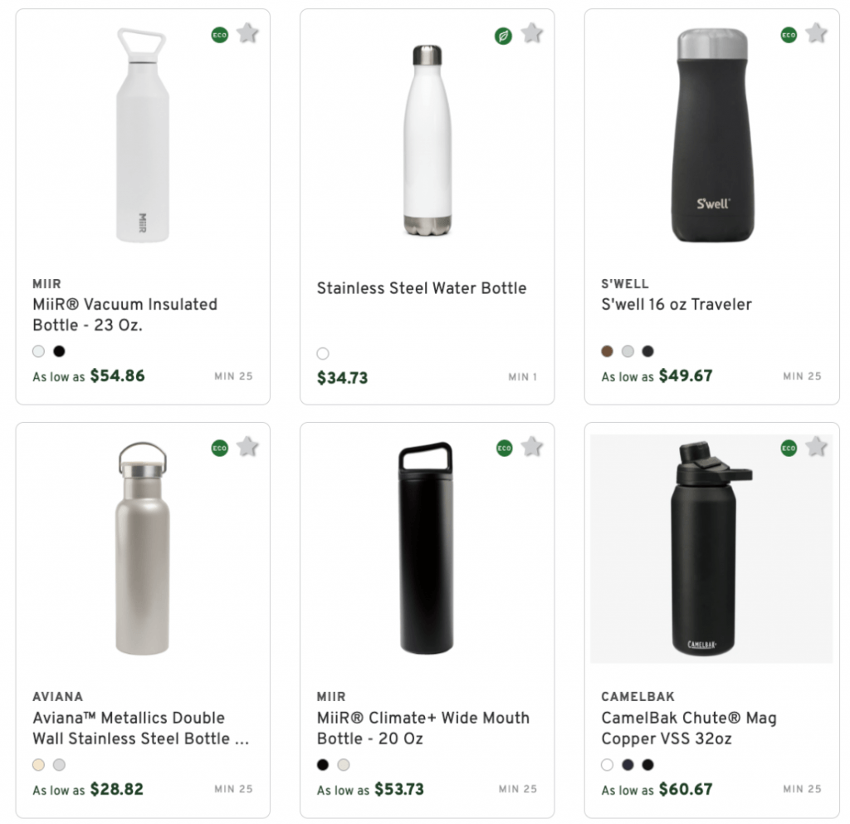Select the gold color swatch on the Aviana Metallics bottle
This screenshot has height=824, width=850.
point(37,765)
